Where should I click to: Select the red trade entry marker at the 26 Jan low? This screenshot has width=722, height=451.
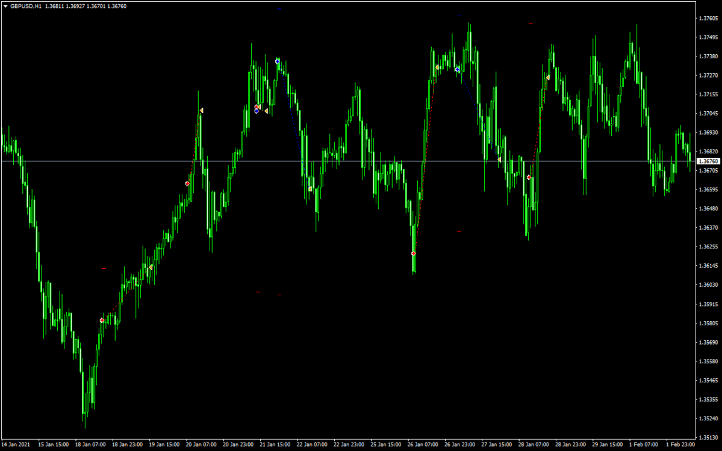point(414,253)
